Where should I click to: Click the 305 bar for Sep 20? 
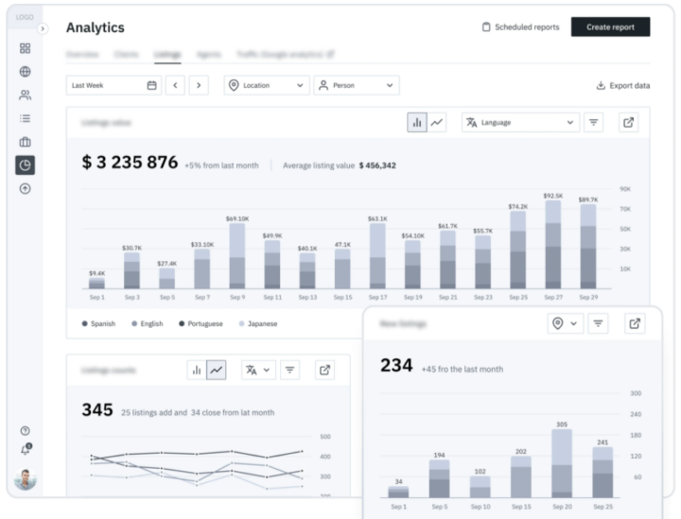(x=562, y=463)
